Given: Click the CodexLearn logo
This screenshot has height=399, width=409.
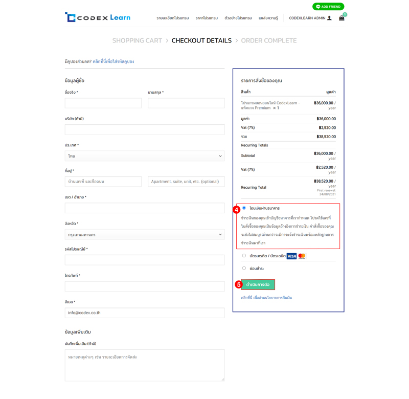Looking at the screenshot, I should coord(97,17).
